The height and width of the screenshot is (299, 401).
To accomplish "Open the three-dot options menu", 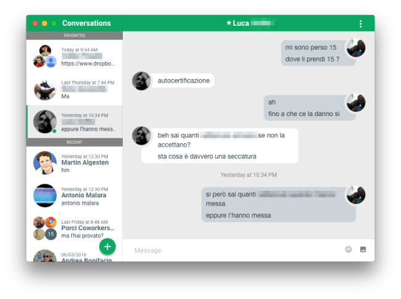I will tap(361, 24).
